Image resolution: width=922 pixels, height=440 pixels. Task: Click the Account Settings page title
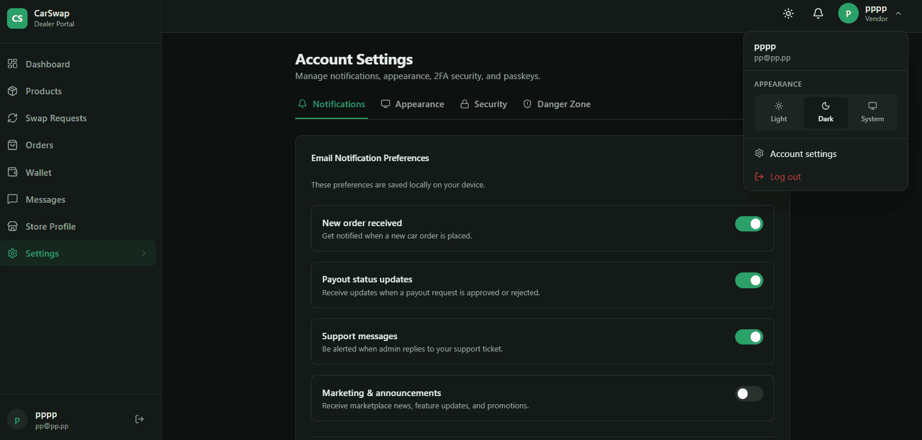click(x=354, y=59)
